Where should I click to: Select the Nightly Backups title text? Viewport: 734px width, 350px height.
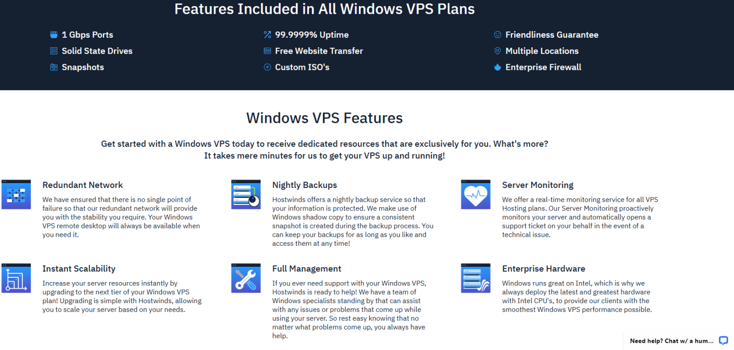[304, 185]
